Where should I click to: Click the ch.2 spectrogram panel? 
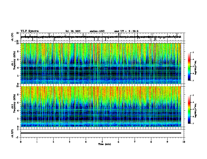tap(101, 107)
